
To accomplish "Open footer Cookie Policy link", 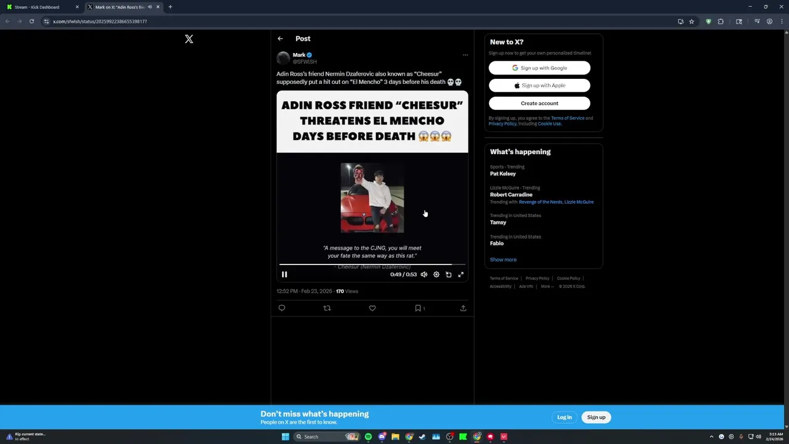I will [x=568, y=279].
